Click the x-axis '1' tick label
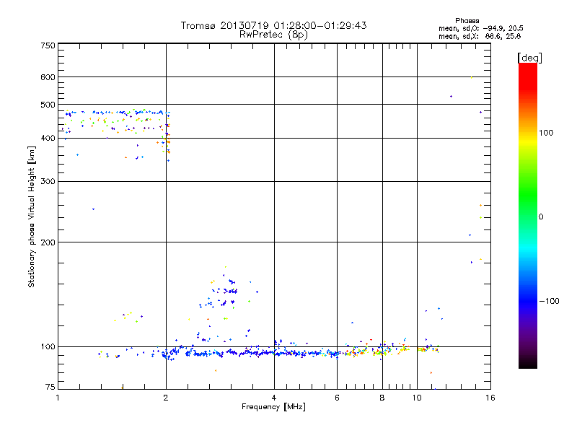 click(x=58, y=398)
